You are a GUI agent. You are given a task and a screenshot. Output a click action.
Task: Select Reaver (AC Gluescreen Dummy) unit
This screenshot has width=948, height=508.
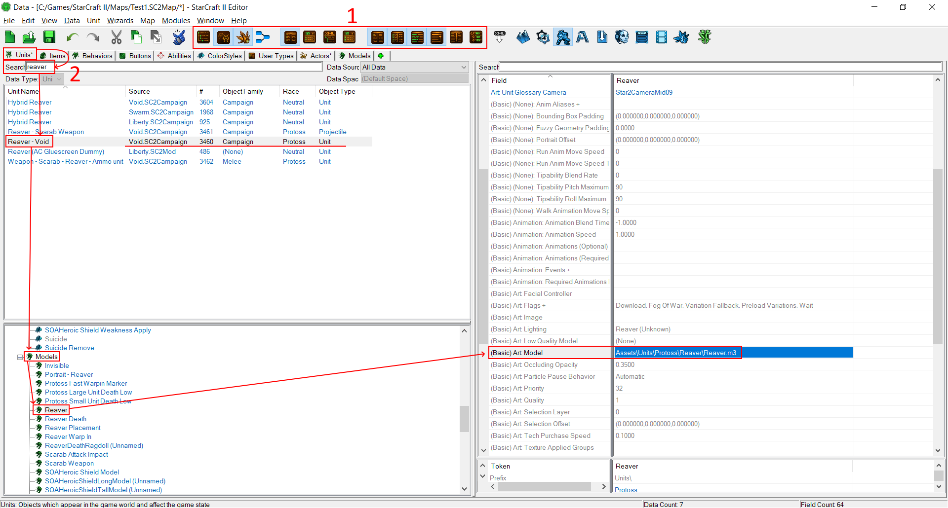(56, 151)
